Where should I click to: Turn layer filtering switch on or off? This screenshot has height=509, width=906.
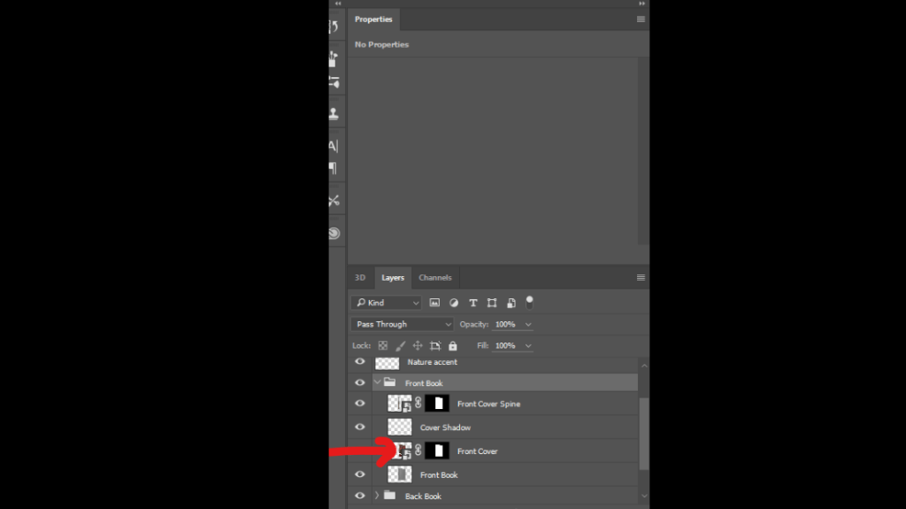tap(529, 302)
